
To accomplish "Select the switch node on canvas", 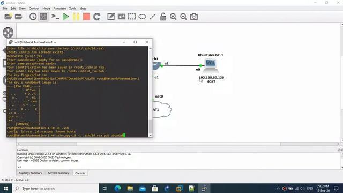I will [156, 65].
